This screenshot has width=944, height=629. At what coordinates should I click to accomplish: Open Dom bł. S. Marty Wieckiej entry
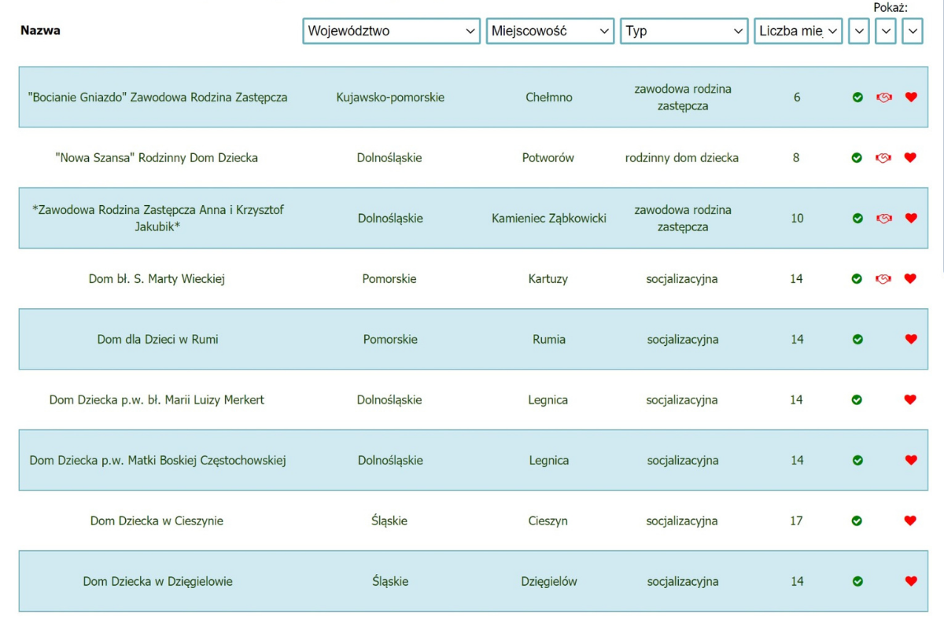157,278
